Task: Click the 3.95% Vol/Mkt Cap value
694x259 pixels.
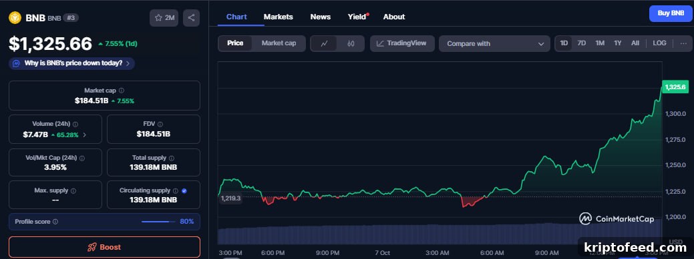Action: click(x=55, y=167)
